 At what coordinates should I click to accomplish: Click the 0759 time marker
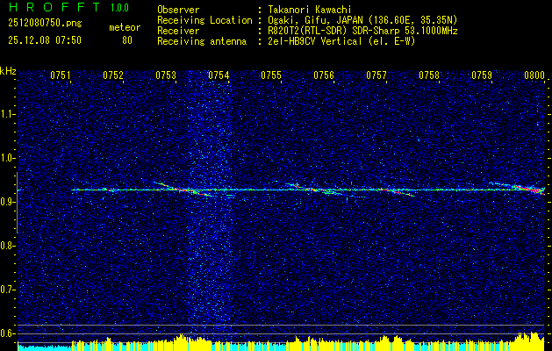tap(482, 75)
